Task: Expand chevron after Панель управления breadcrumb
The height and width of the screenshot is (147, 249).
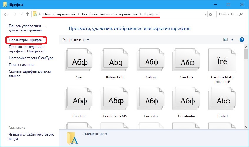Action: (79, 14)
